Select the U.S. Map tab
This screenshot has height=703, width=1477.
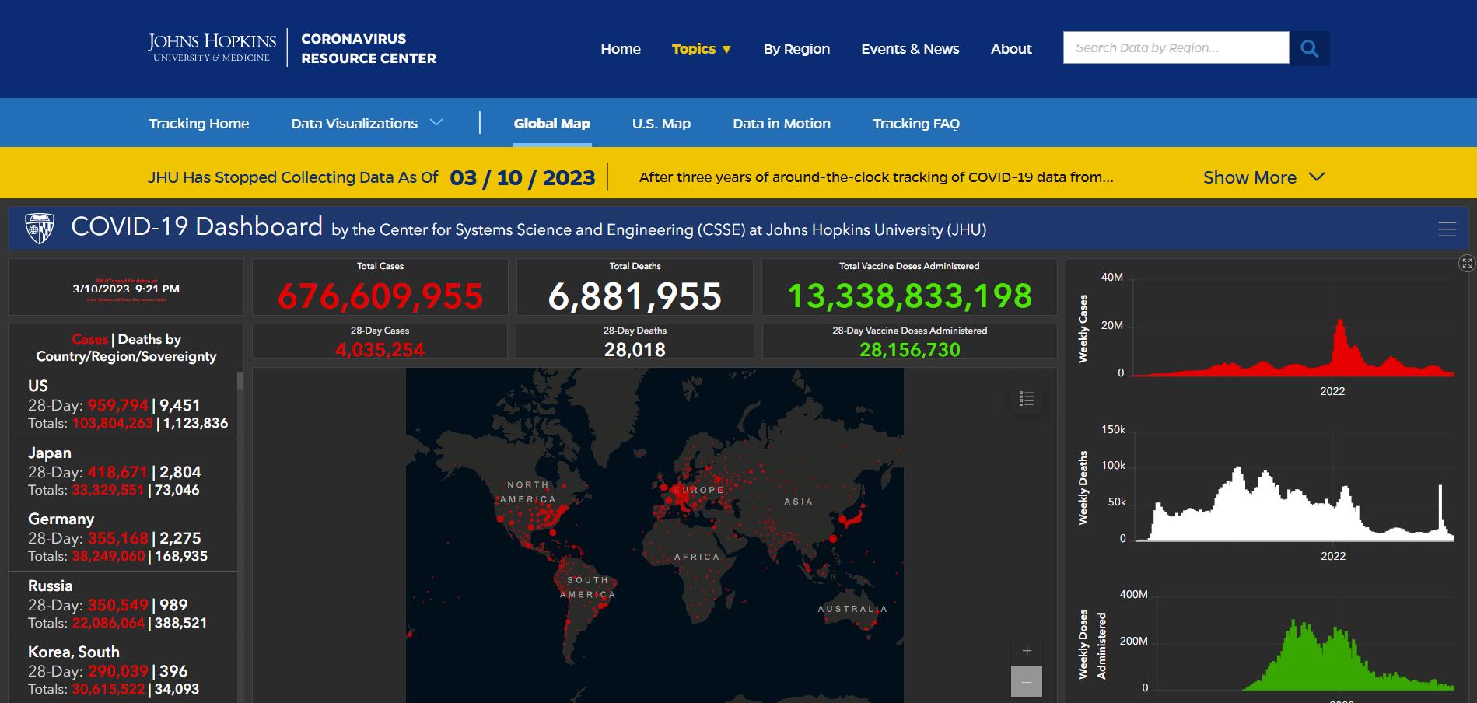click(x=661, y=124)
